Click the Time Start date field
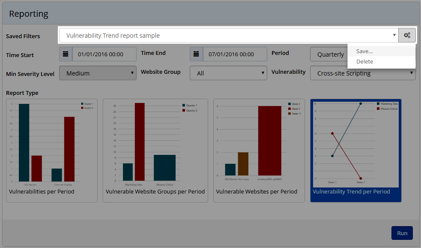Viewport: 421px width, 248px height. pyautogui.click(x=104, y=54)
